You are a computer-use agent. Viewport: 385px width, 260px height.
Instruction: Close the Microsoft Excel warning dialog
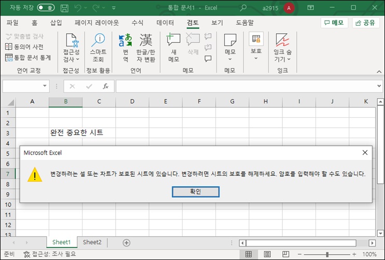click(x=365, y=153)
